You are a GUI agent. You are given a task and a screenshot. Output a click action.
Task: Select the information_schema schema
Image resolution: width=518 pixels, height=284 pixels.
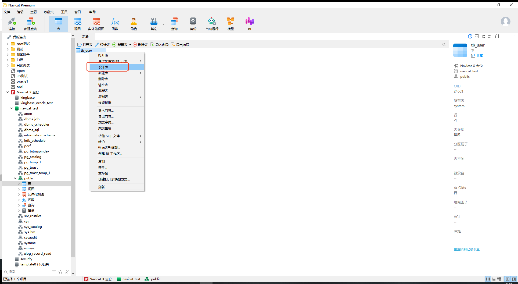point(39,135)
